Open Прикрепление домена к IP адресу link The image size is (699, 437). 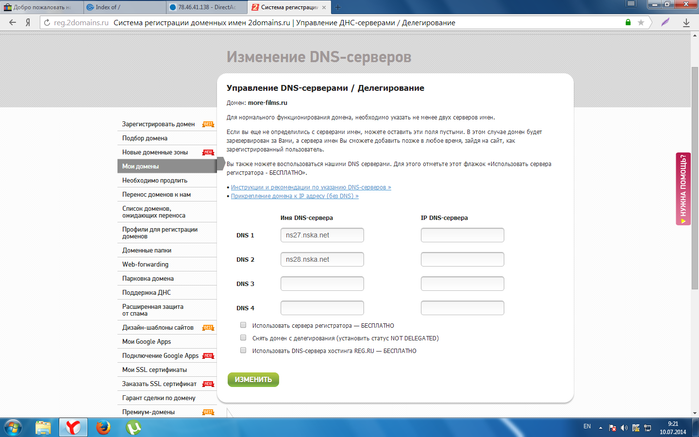tap(295, 196)
